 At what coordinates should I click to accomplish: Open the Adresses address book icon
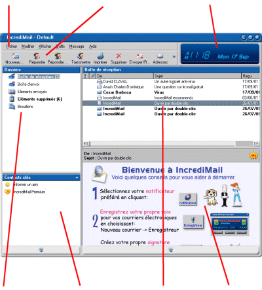click(160, 56)
